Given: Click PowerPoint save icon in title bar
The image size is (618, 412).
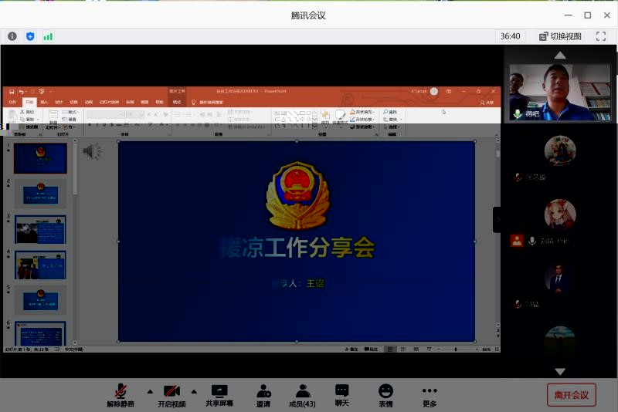Looking at the screenshot, I should 12,92.
